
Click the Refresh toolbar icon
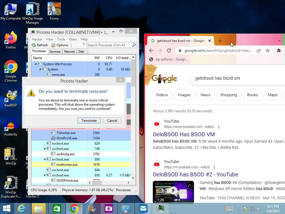(40, 45)
